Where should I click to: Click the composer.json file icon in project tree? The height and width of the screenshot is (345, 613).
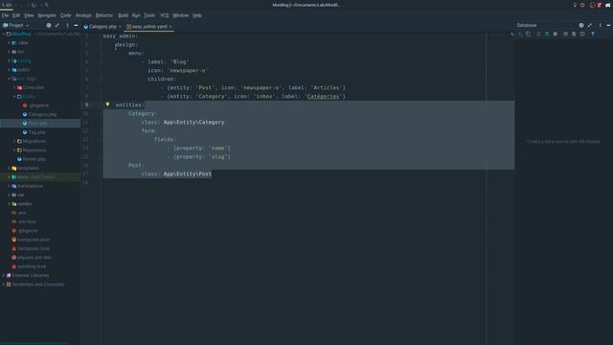tap(14, 240)
